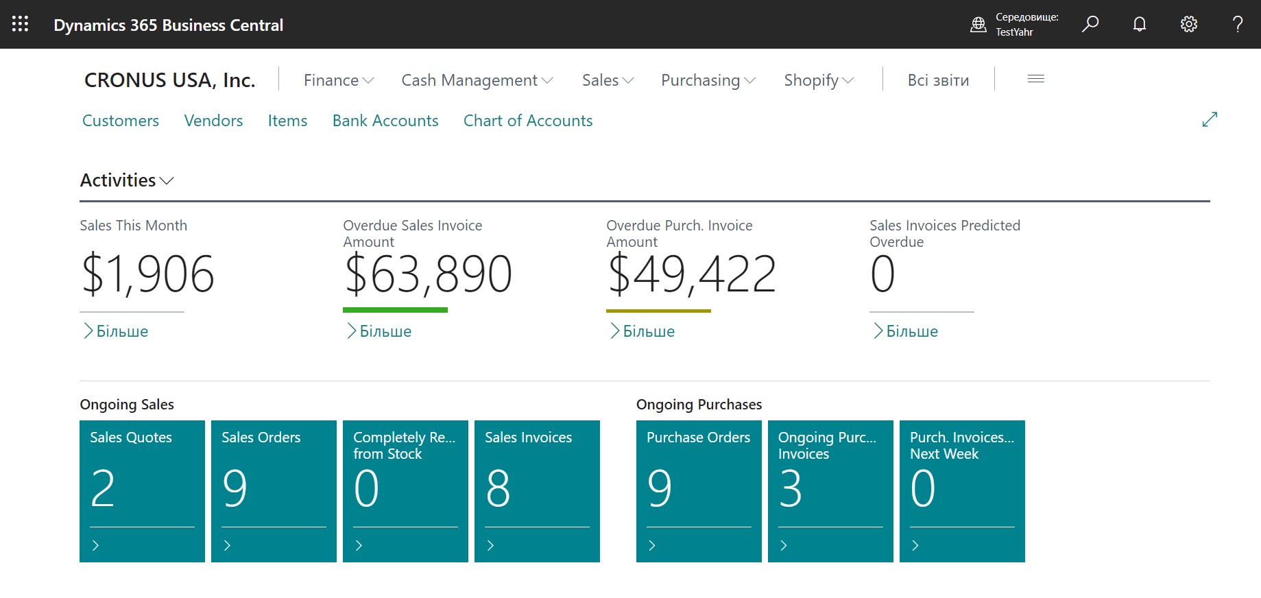Expand page with diagonal arrows icon

point(1210,119)
